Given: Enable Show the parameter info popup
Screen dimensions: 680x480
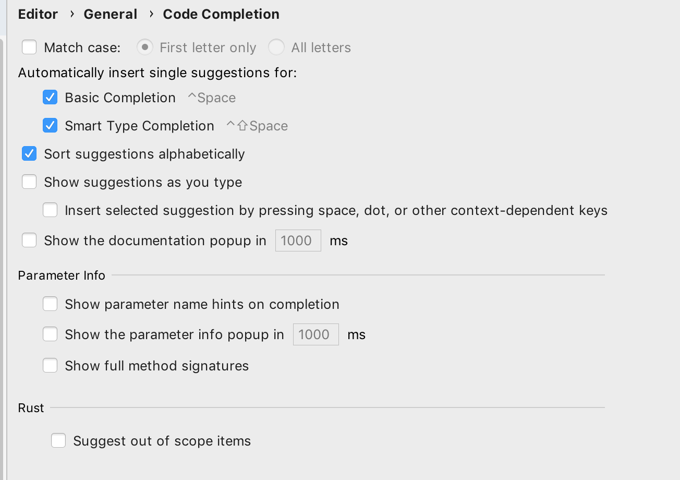Looking at the screenshot, I should coord(50,334).
